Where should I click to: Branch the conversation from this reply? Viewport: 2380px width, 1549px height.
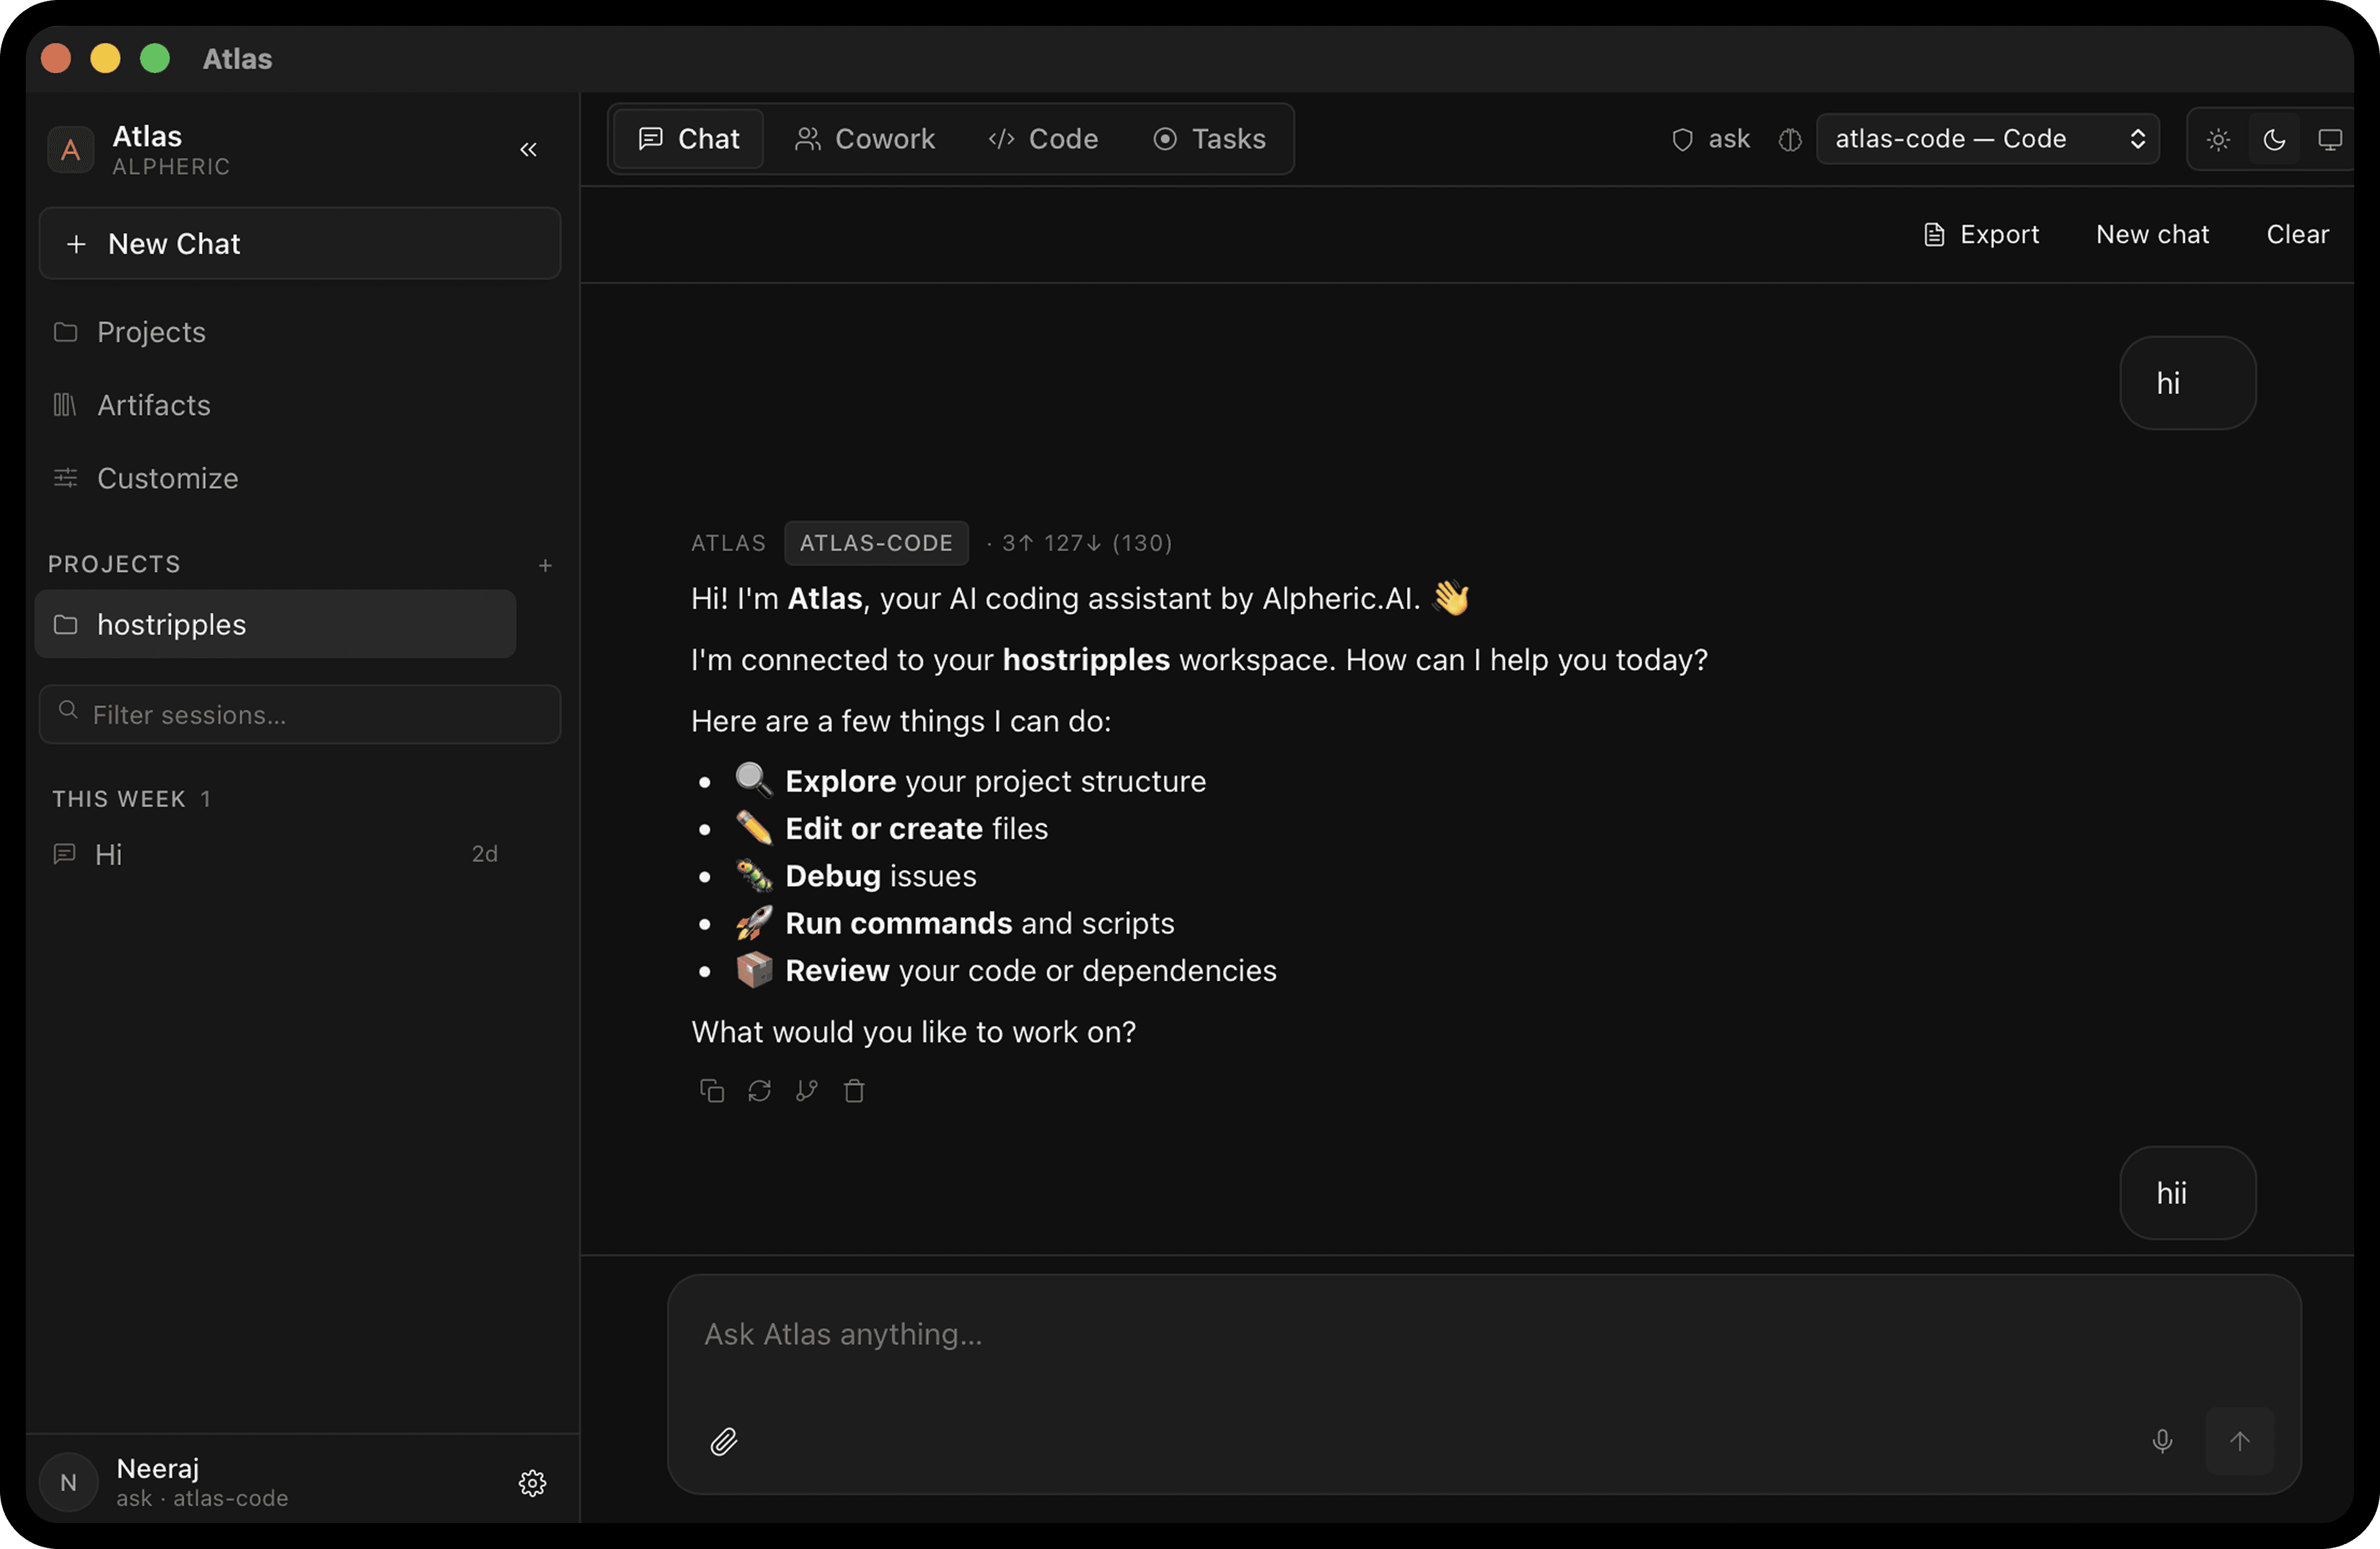[806, 1090]
